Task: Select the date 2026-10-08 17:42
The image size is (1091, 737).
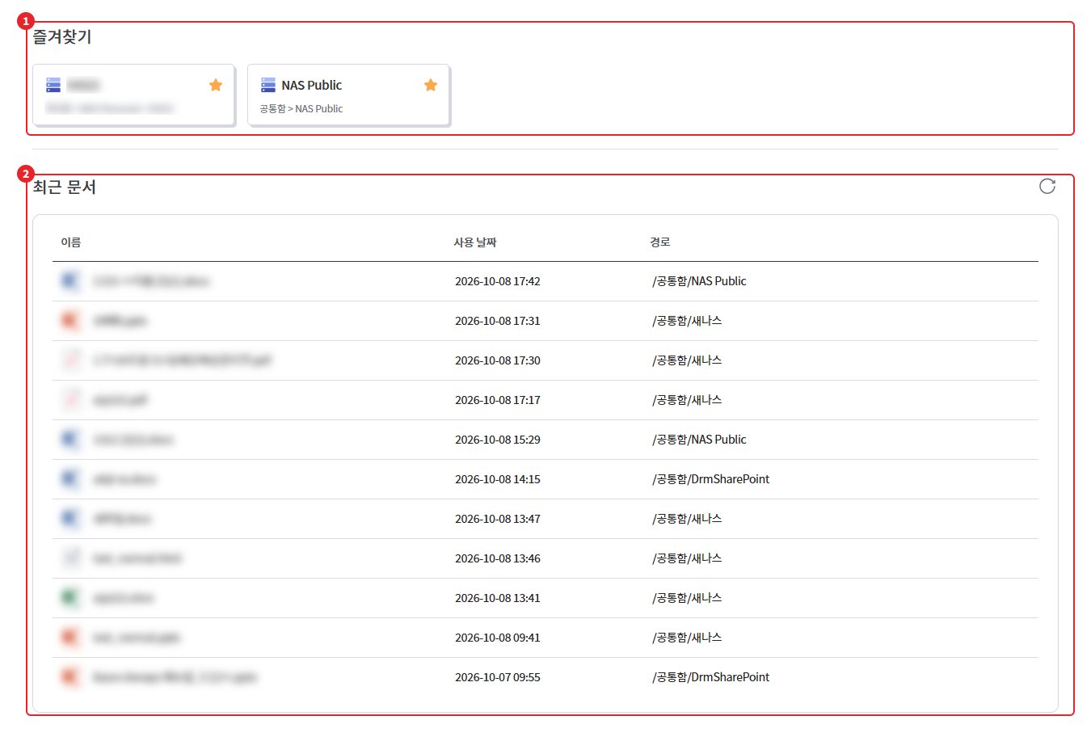Action: coord(498,281)
